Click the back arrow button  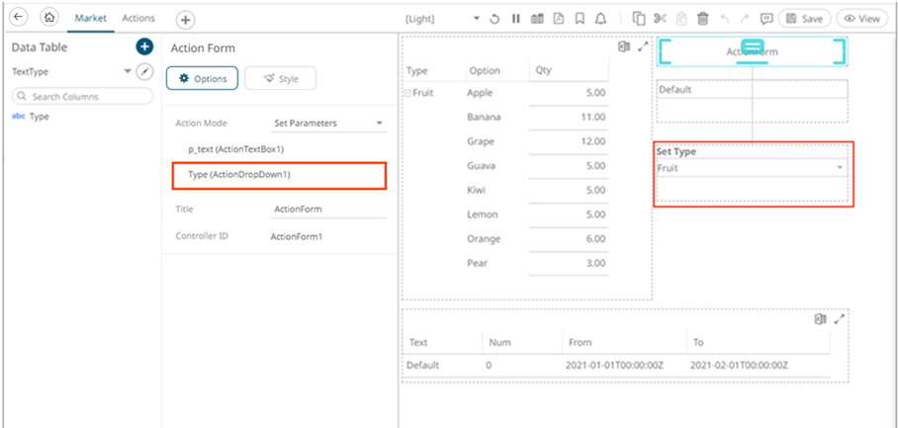pyautogui.click(x=18, y=19)
